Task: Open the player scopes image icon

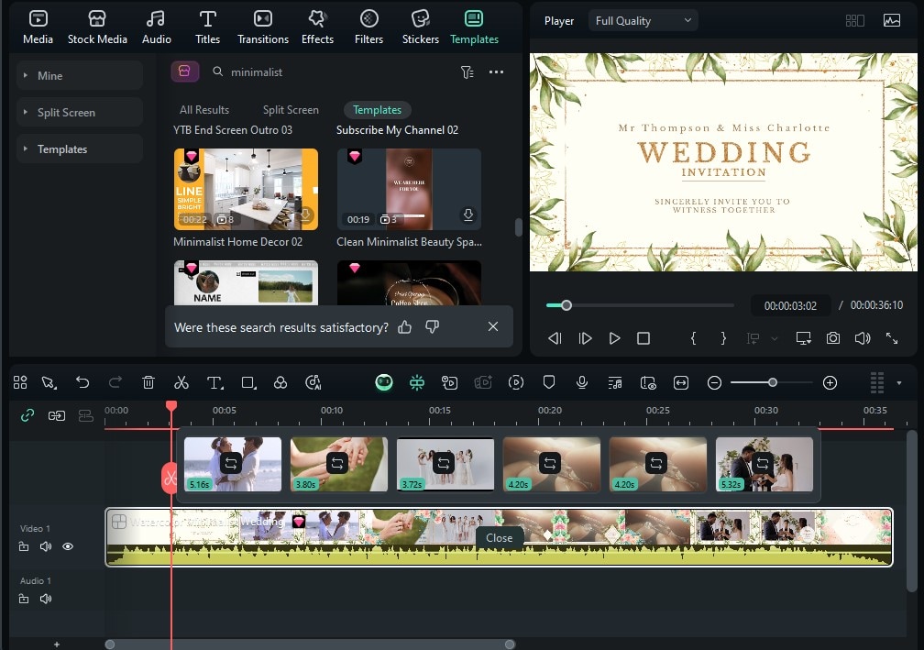Action: (892, 20)
